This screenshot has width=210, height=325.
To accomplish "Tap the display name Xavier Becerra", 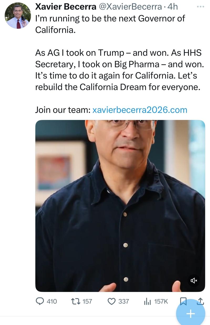I will (x=66, y=7).
